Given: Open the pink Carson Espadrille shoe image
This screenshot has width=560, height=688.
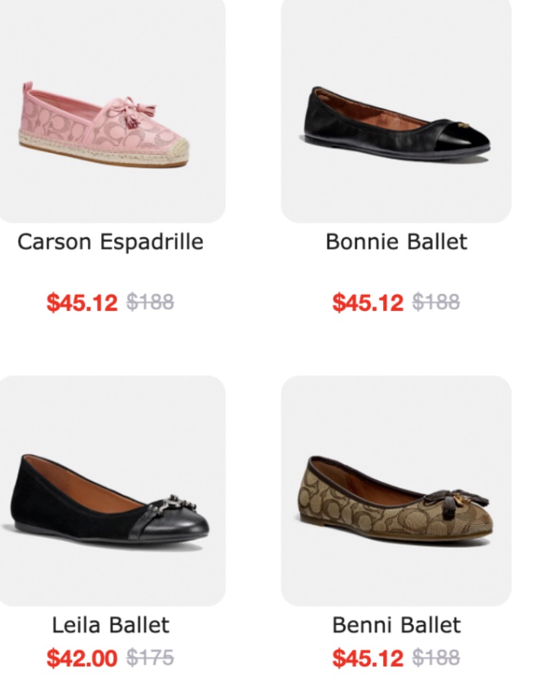Looking at the screenshot, I should (104, 127).
